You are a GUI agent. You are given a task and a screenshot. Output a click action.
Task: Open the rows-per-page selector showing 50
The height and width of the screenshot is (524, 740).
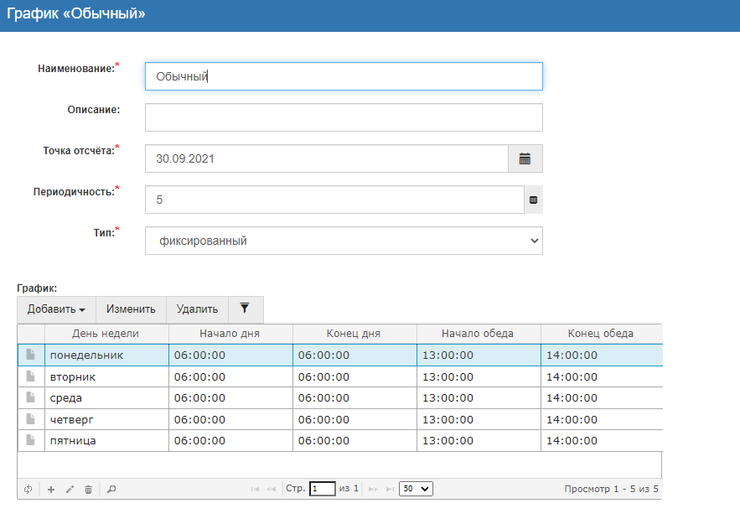pyautogui.click(x=416, y=488)
